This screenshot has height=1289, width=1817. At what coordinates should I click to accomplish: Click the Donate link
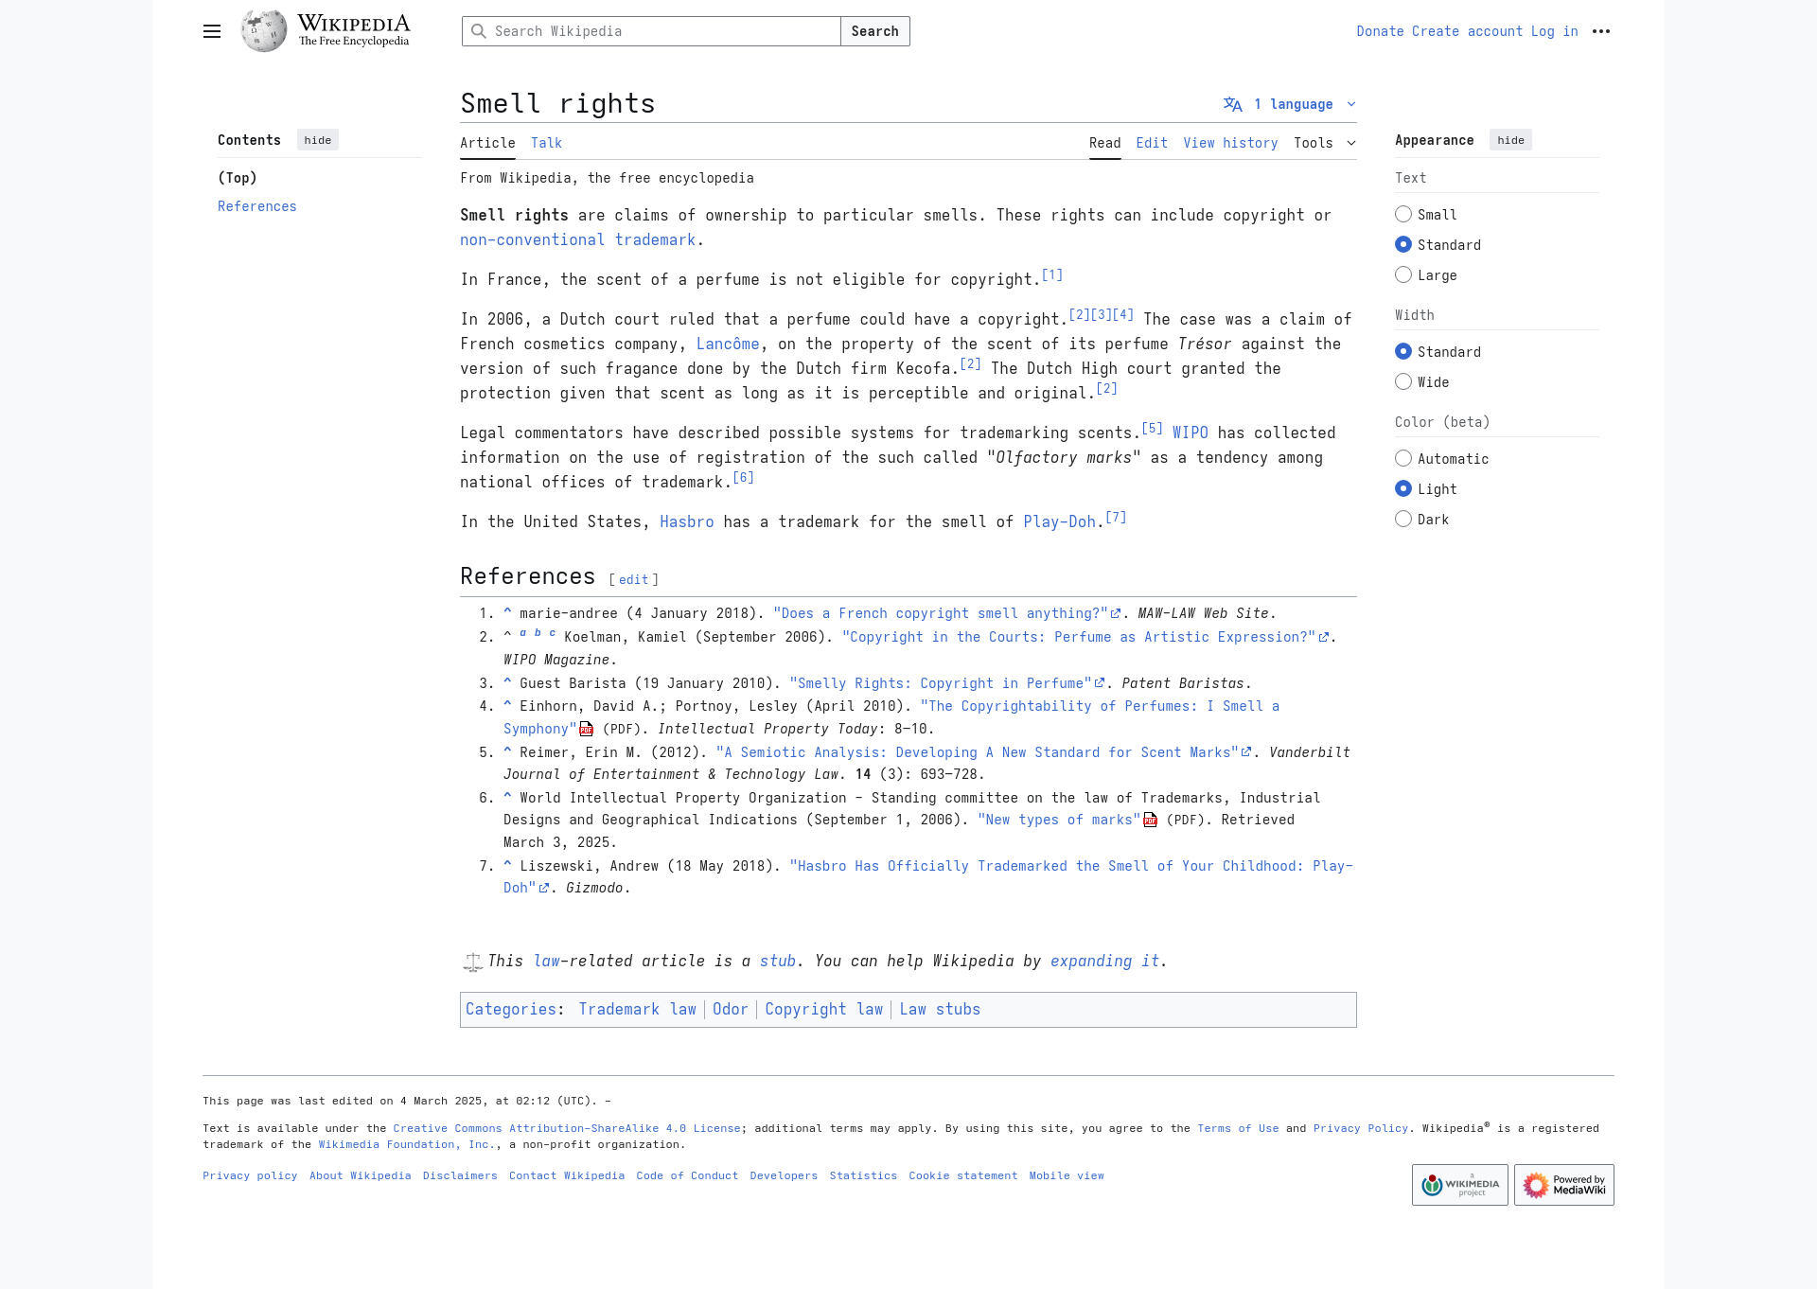(x=1380, y=31)
